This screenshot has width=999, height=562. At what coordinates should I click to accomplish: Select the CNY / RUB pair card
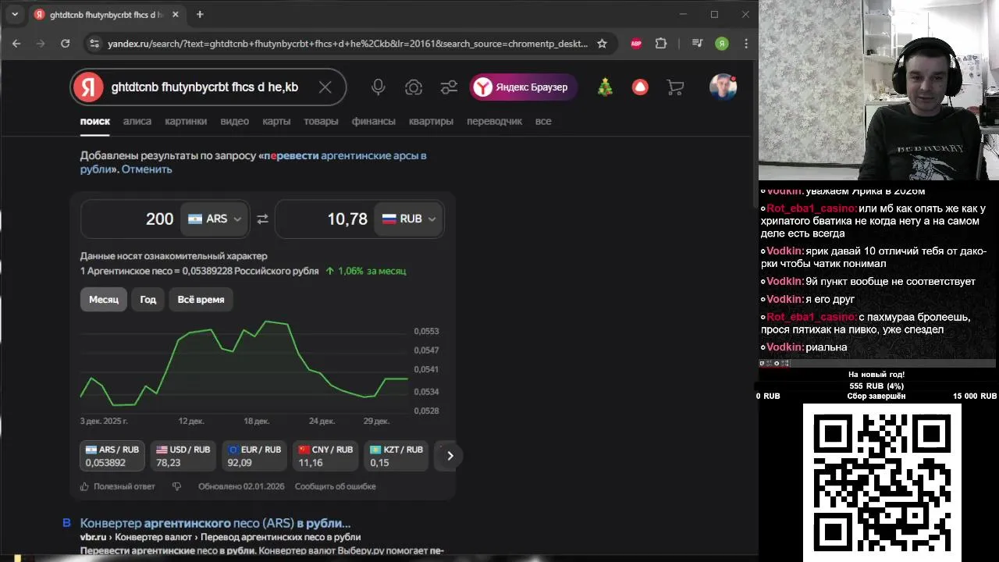click(325, 456)
